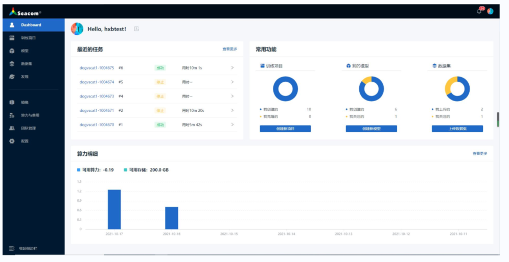Click the 数据集 layers icon in sidebar

[x=12, y=64]
